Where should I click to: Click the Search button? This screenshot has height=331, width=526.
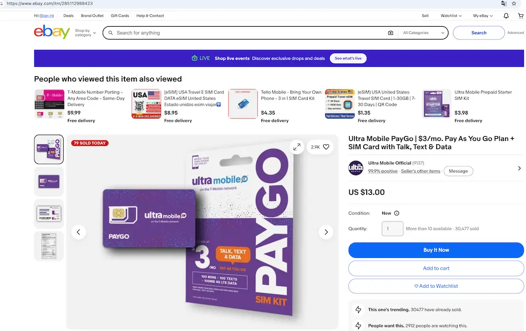(479, 33)
